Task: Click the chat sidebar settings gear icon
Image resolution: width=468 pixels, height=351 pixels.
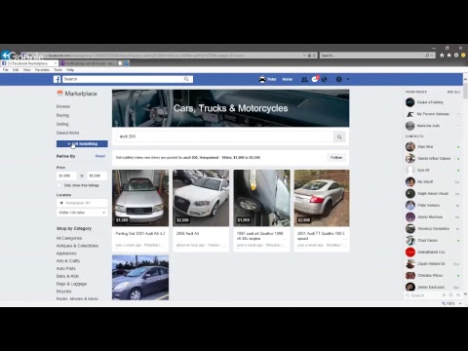Action: click(x=444, y=294)
